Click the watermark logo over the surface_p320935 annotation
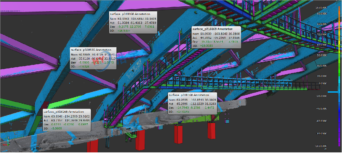The height and width of the screenshot is (153, 342). click(x=98, y=63)
